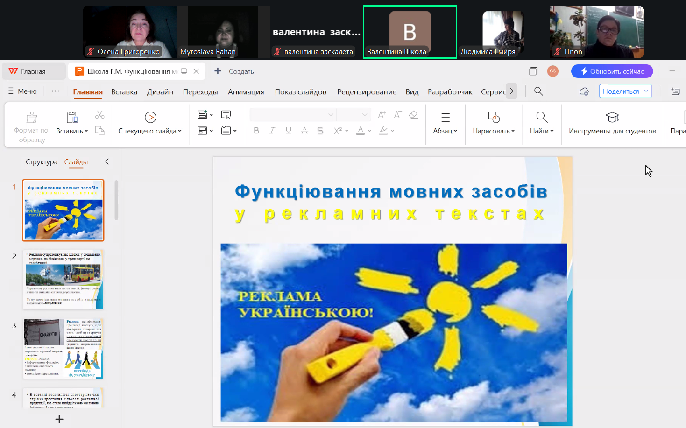This screenshot has width=686, height=428.
Task: Open the font name combo box
Action: (292, 115)
